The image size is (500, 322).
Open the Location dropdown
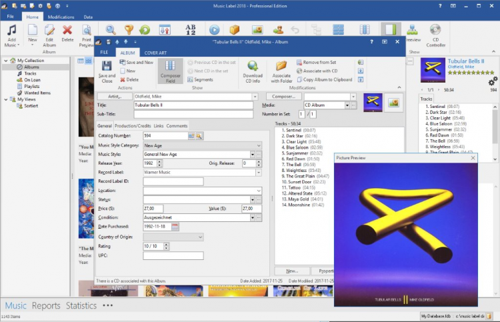click(x=259, y=191)
